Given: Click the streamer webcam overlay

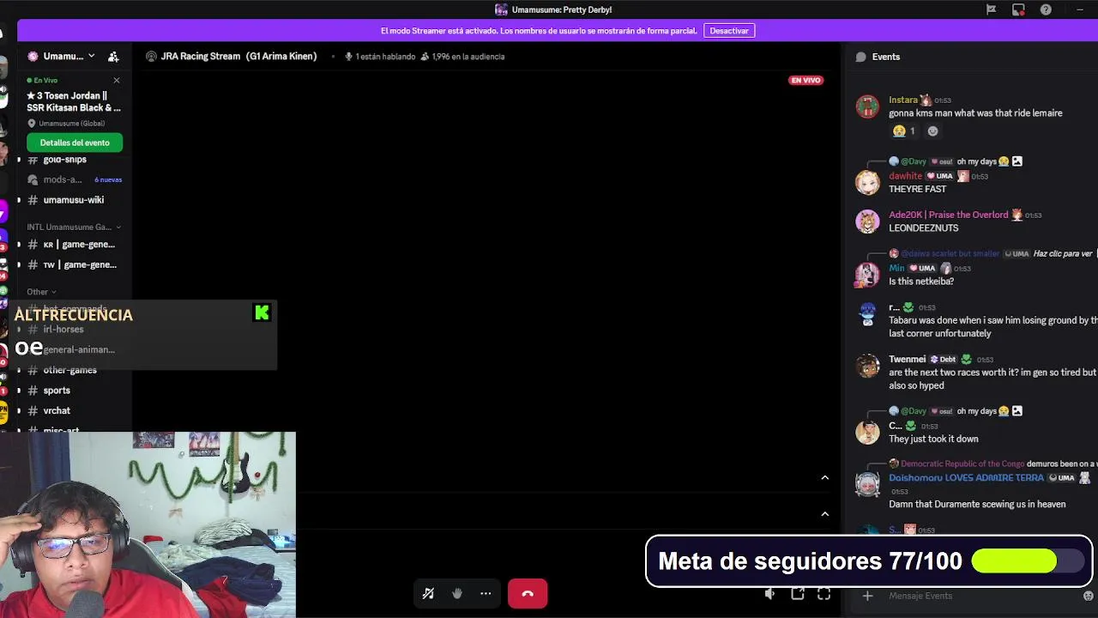Looking at the screenshot, I should click(x=148, y=524).
